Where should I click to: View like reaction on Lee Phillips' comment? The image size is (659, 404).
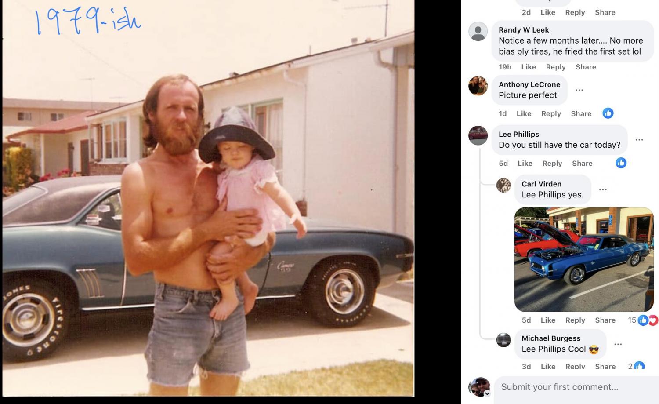[621, 163]
